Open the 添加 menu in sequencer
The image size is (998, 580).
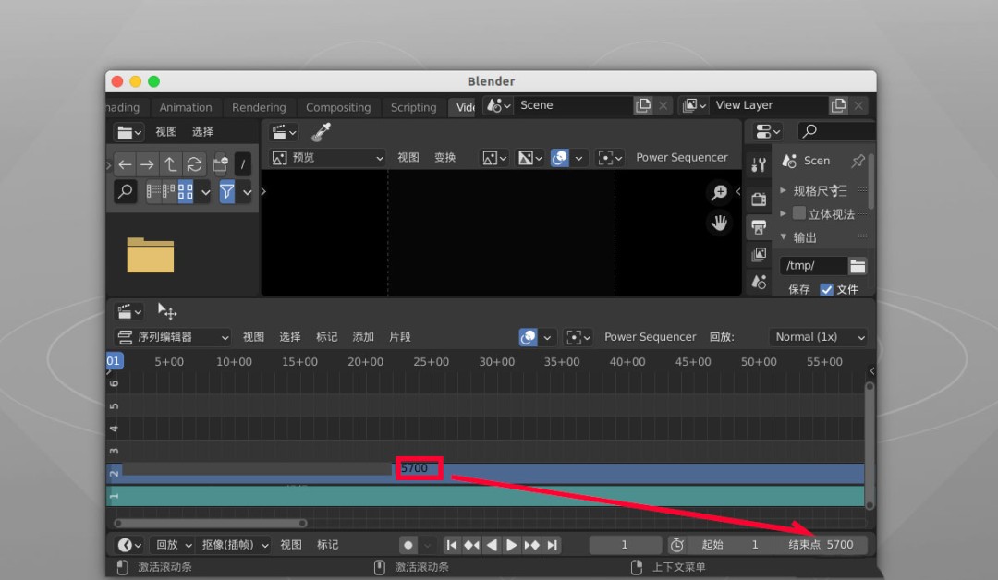coord(363,337)
